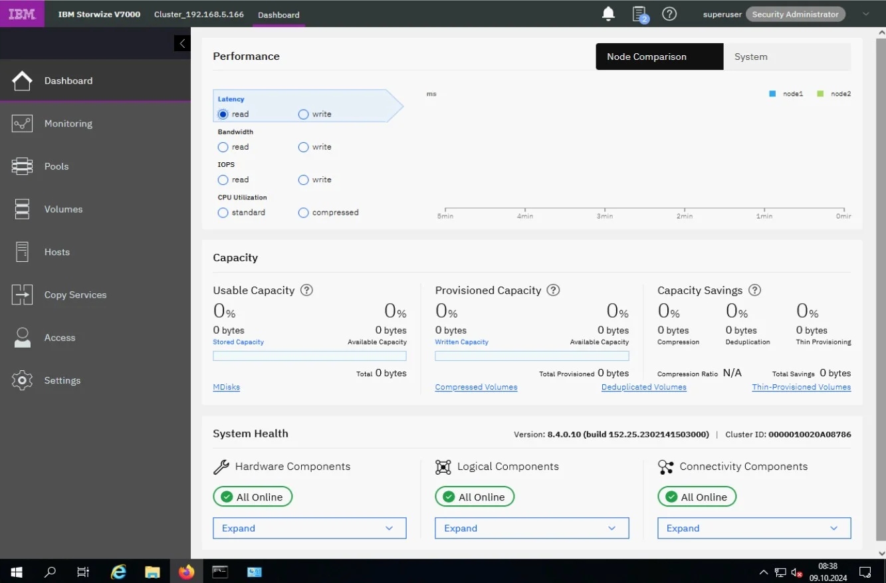Open Settings gear in sidebar
The height and width of the screenshot is (583, 886).
[22, 380]
